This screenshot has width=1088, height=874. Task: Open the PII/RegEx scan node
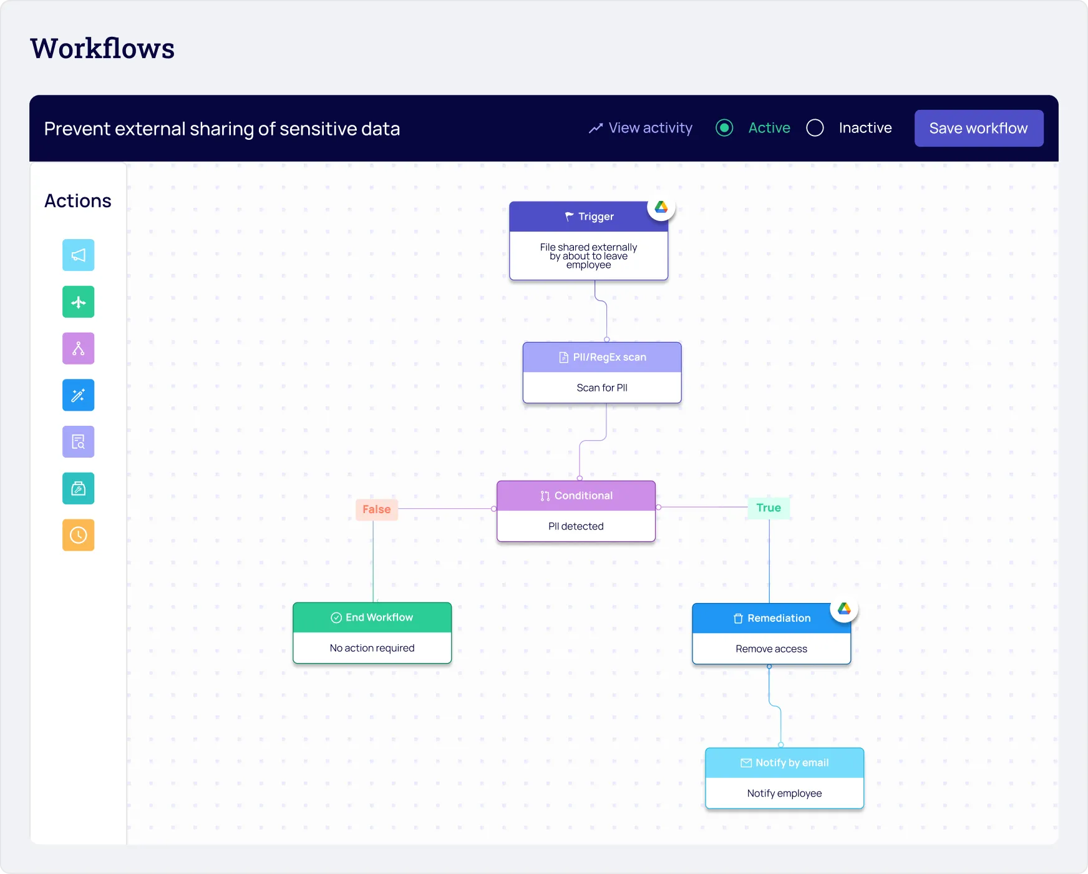[x=601, y=372]
